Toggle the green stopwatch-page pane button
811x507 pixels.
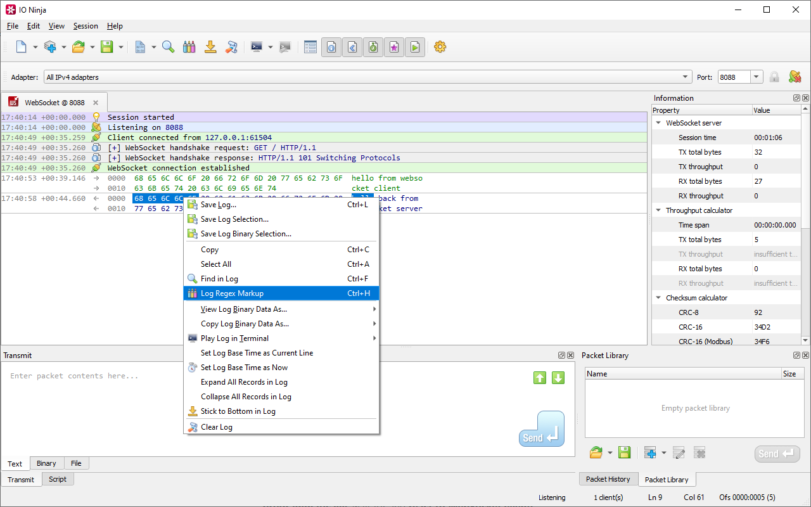click(x=373, y=47)
